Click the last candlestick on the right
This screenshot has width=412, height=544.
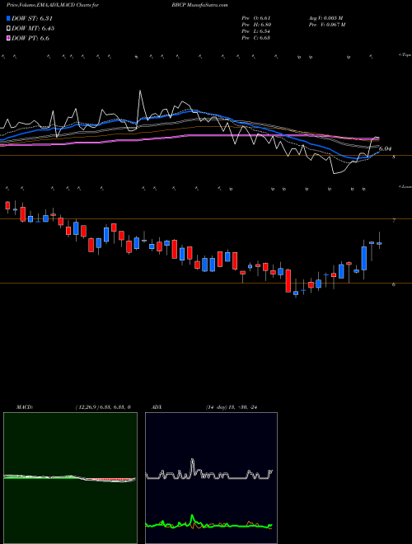(x=379, y=243)
